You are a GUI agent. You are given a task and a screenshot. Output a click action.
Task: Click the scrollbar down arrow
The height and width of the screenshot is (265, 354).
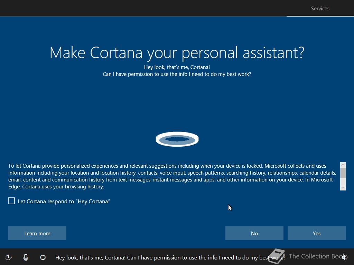(343, 188)
